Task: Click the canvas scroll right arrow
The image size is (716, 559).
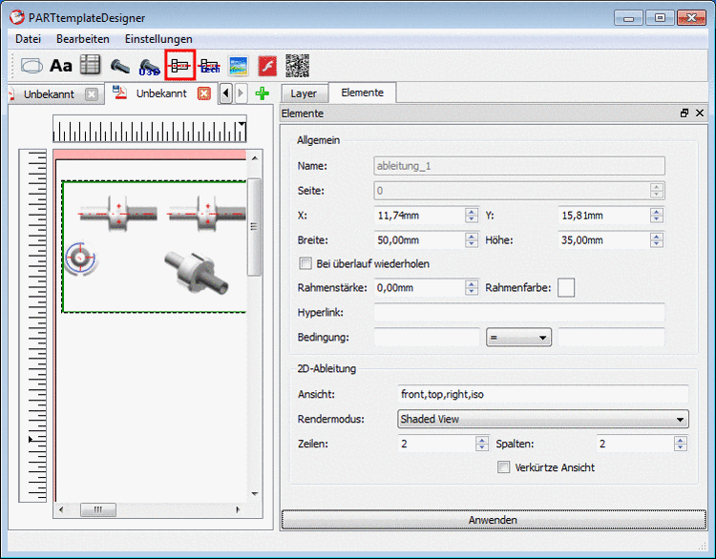Action: (x=238, y=509)
